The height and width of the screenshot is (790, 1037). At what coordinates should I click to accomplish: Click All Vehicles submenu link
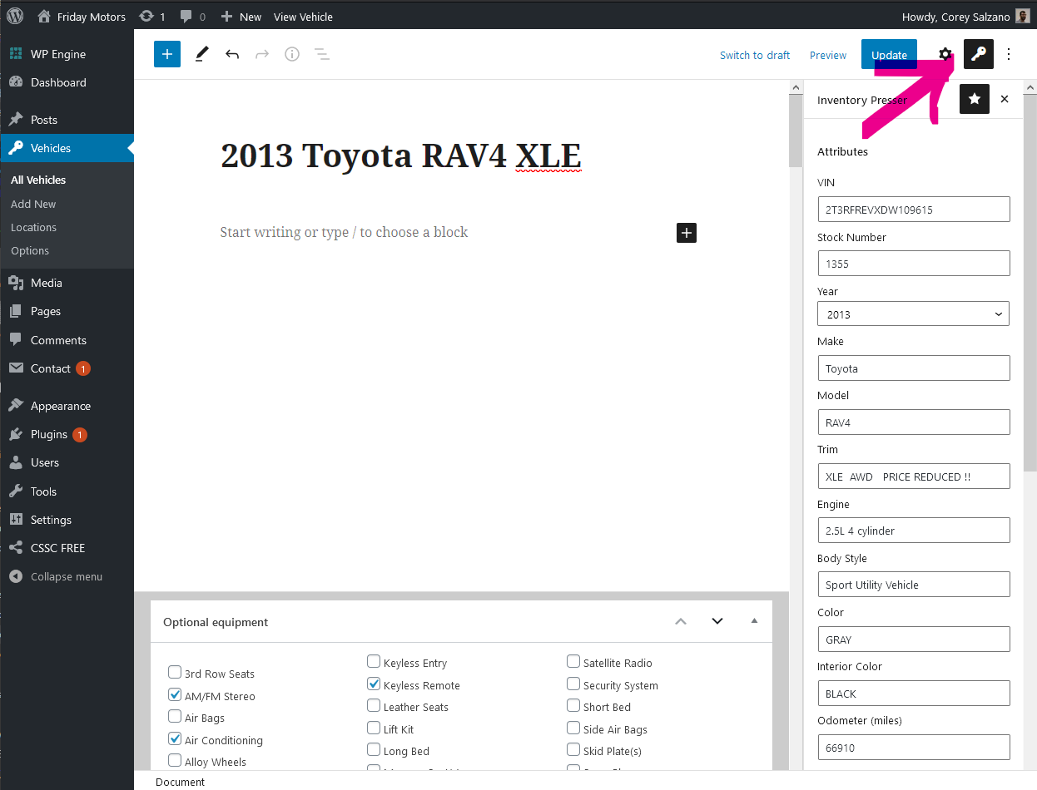tap(38, 180)
